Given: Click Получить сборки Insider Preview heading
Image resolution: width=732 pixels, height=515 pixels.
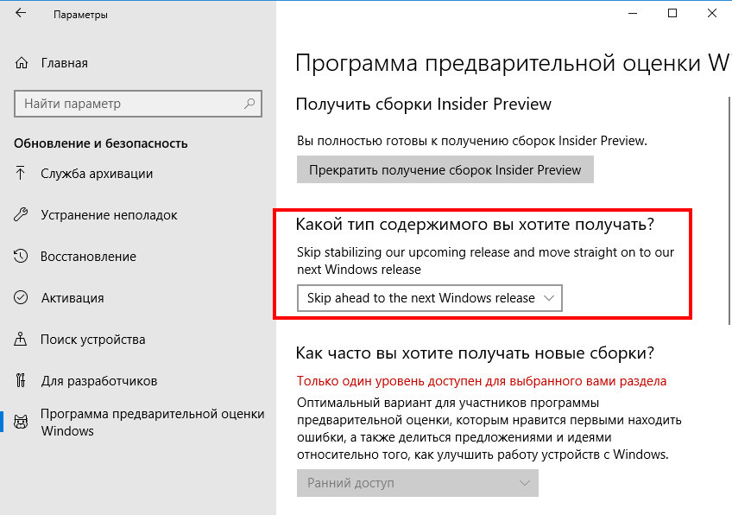Looking at the screenshot, I should [x=424, y=104].
